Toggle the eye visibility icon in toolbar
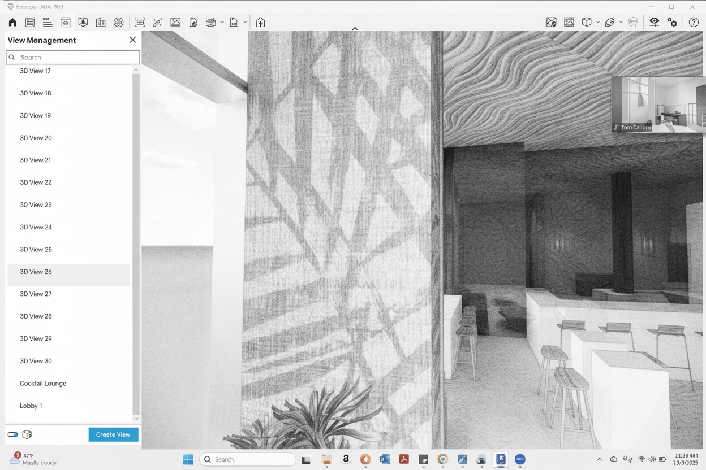Image resolution: width=706 pixels, height=470 pixels. pyautogui.click(x=654, y=23)
